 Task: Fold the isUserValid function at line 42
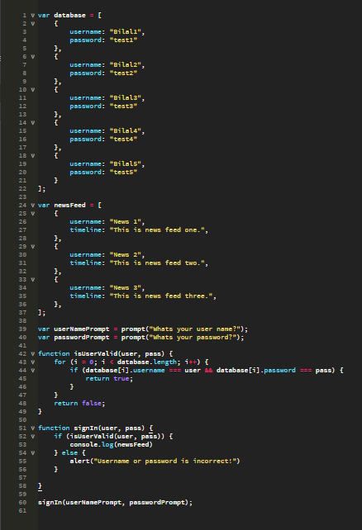[33, 354]
